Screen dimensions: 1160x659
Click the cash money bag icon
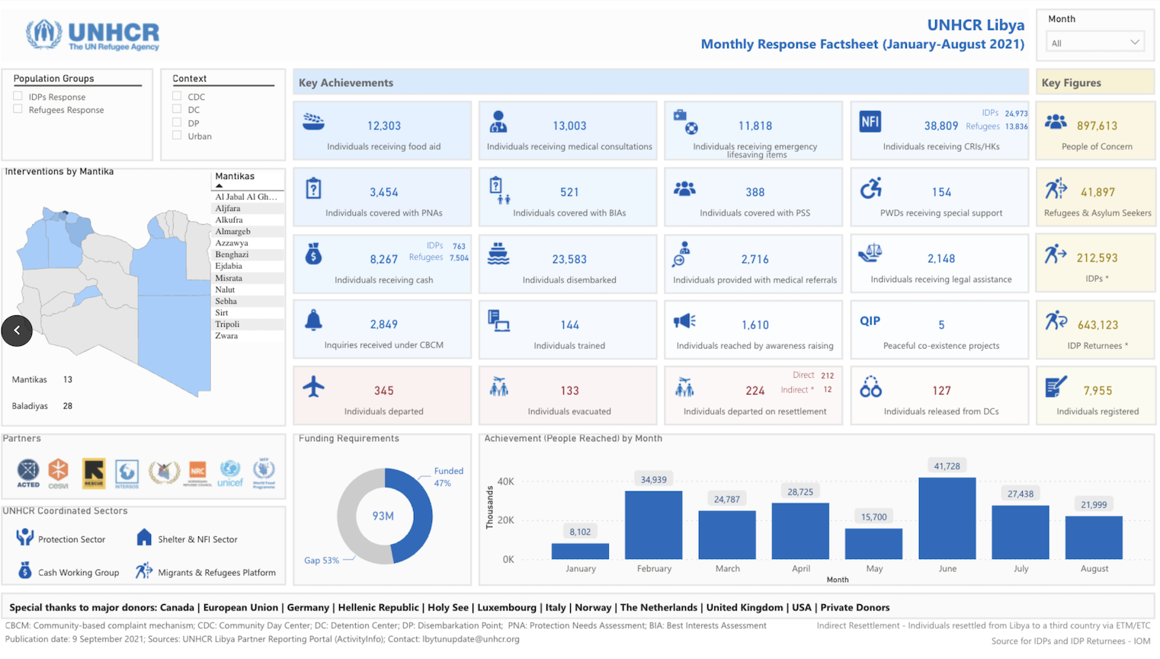(x=313, y=254)
